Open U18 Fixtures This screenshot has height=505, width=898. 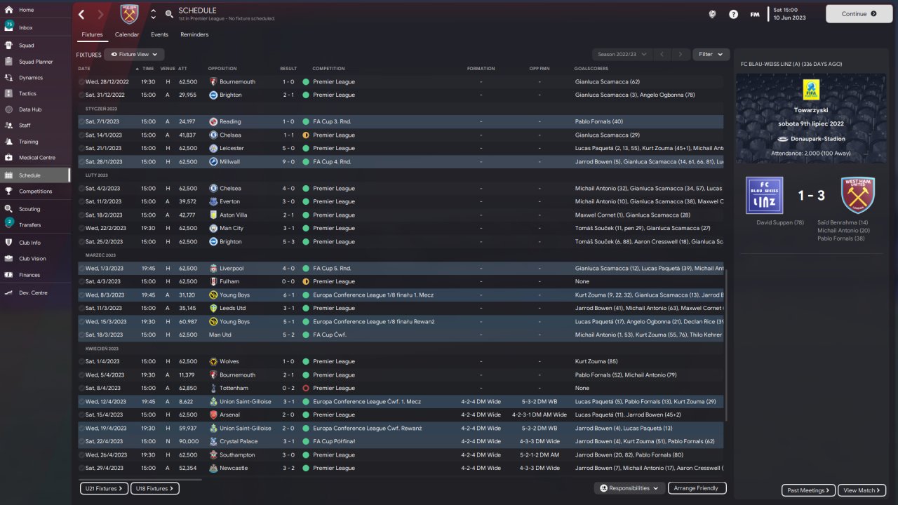click(x=155, y=488)
